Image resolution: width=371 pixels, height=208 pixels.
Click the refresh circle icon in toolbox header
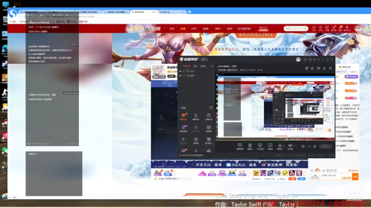pyautogui.click(x=211, y=108)
